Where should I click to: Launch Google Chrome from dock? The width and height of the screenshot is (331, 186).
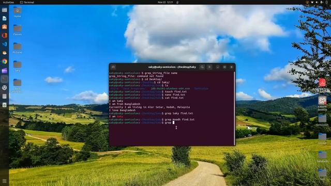(x=5, y=61)
